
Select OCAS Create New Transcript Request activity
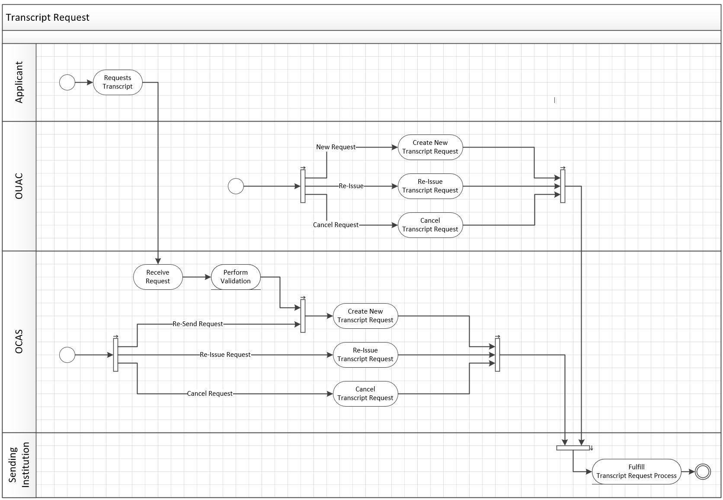365,316
